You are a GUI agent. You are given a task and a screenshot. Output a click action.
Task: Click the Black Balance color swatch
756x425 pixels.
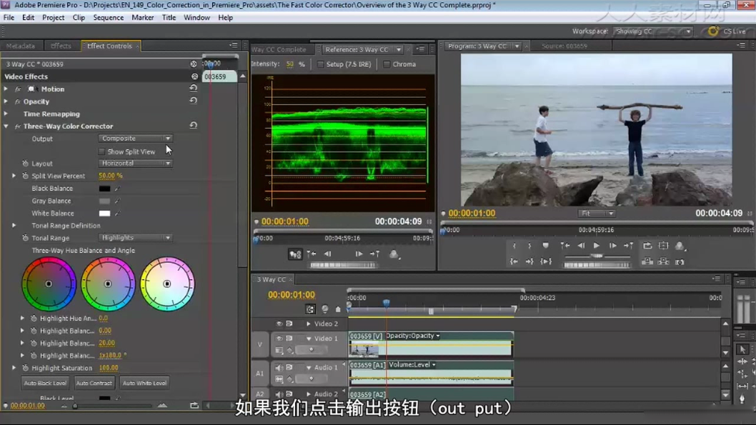point(104,189)
